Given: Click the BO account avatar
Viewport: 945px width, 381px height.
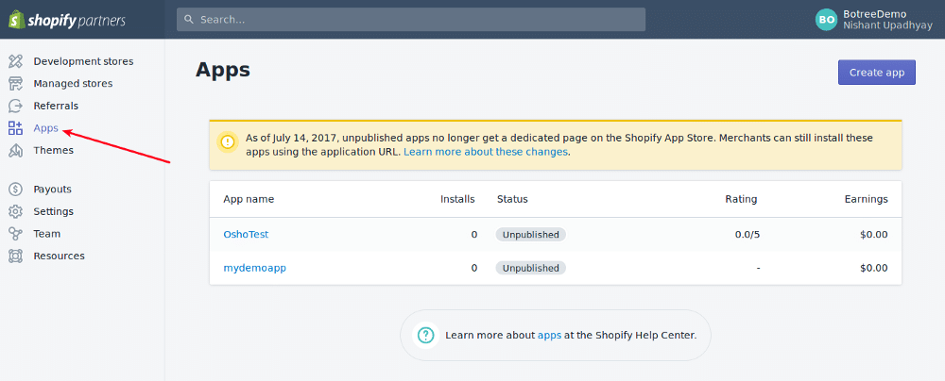Looking at the screenshot, I should (826, 19).
